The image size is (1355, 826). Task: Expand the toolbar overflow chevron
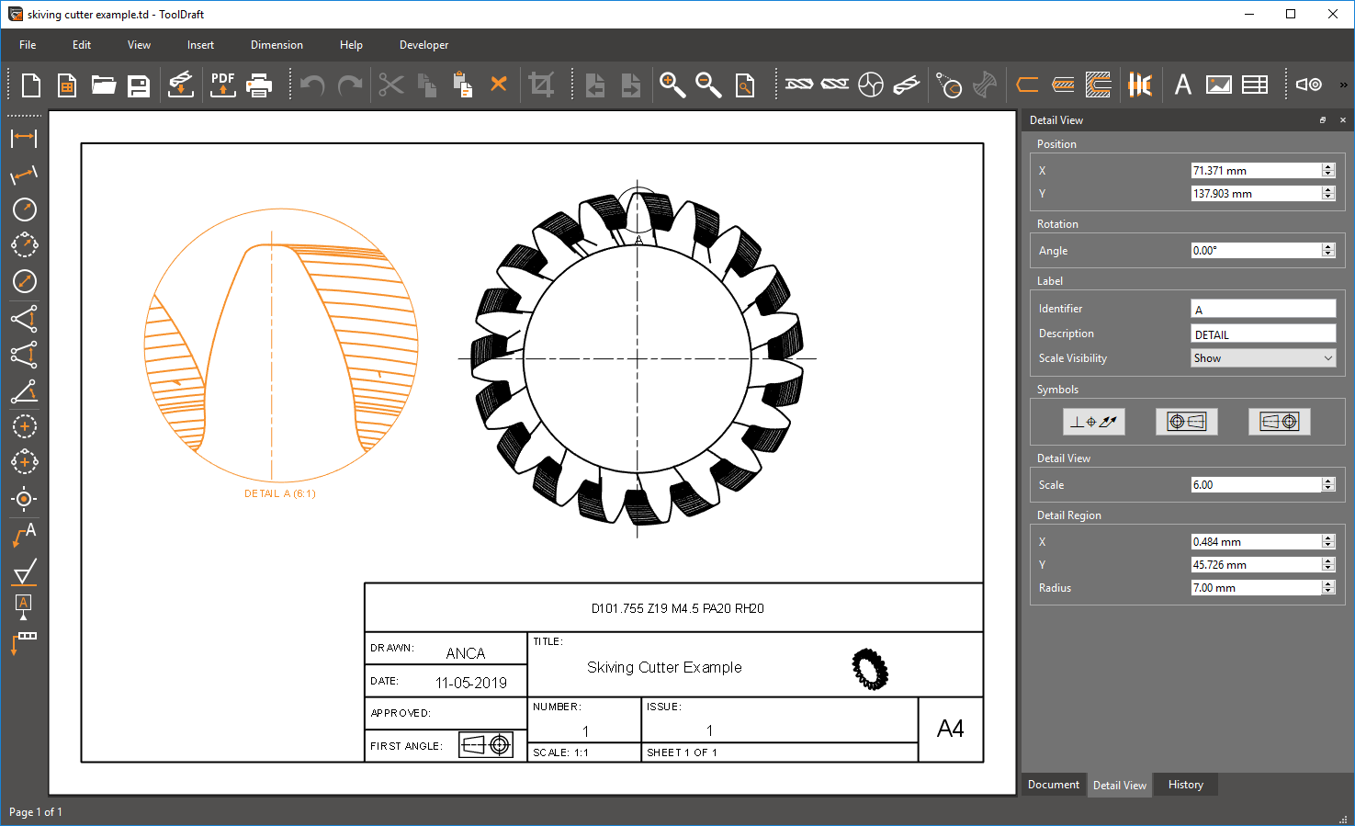pos(1343,85)
